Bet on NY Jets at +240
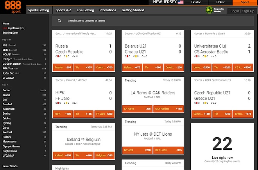Viewport: 258px width, 170px height. 137,150
